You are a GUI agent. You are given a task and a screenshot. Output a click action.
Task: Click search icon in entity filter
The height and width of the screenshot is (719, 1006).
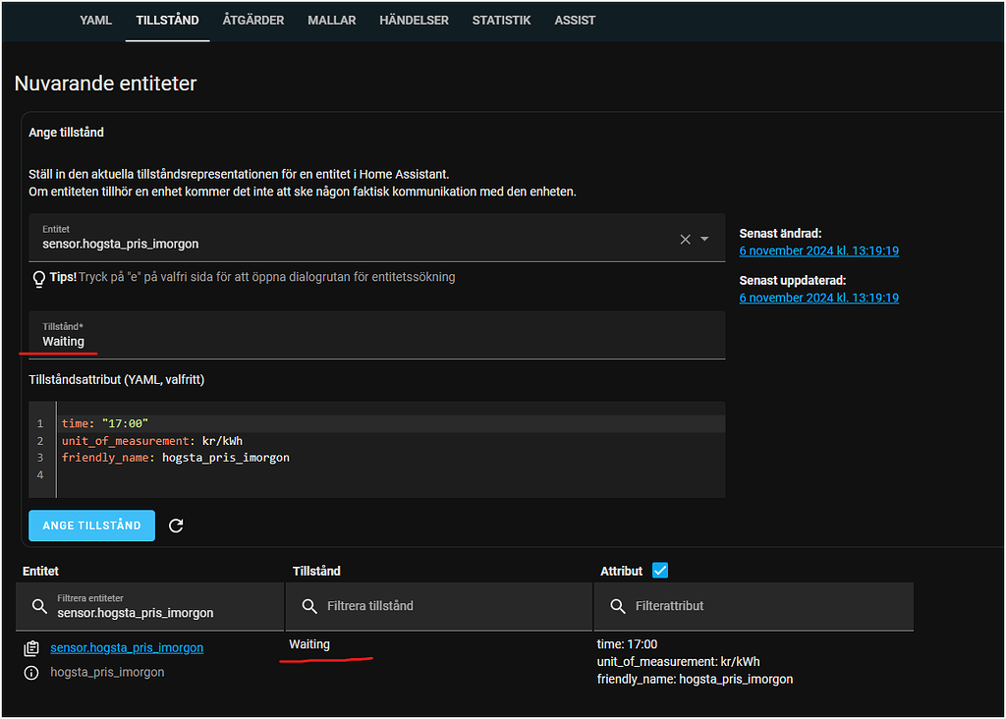tap(39, 606)
